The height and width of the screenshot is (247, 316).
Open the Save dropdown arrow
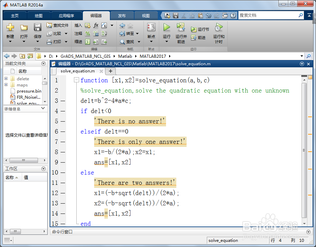click(37, 42)
